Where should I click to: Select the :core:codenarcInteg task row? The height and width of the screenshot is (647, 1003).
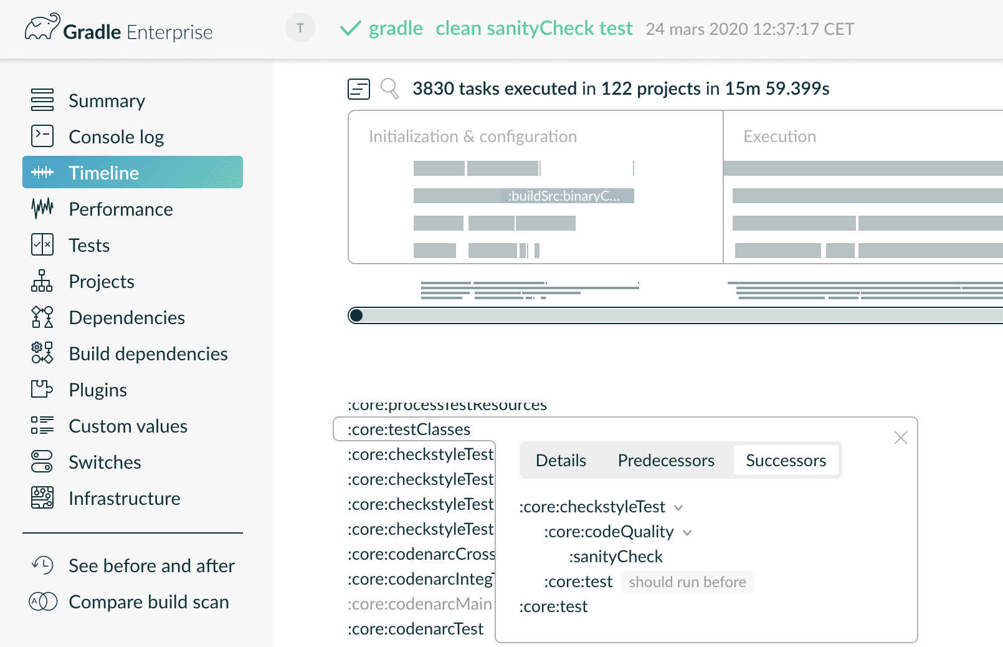tap(421, 579)
